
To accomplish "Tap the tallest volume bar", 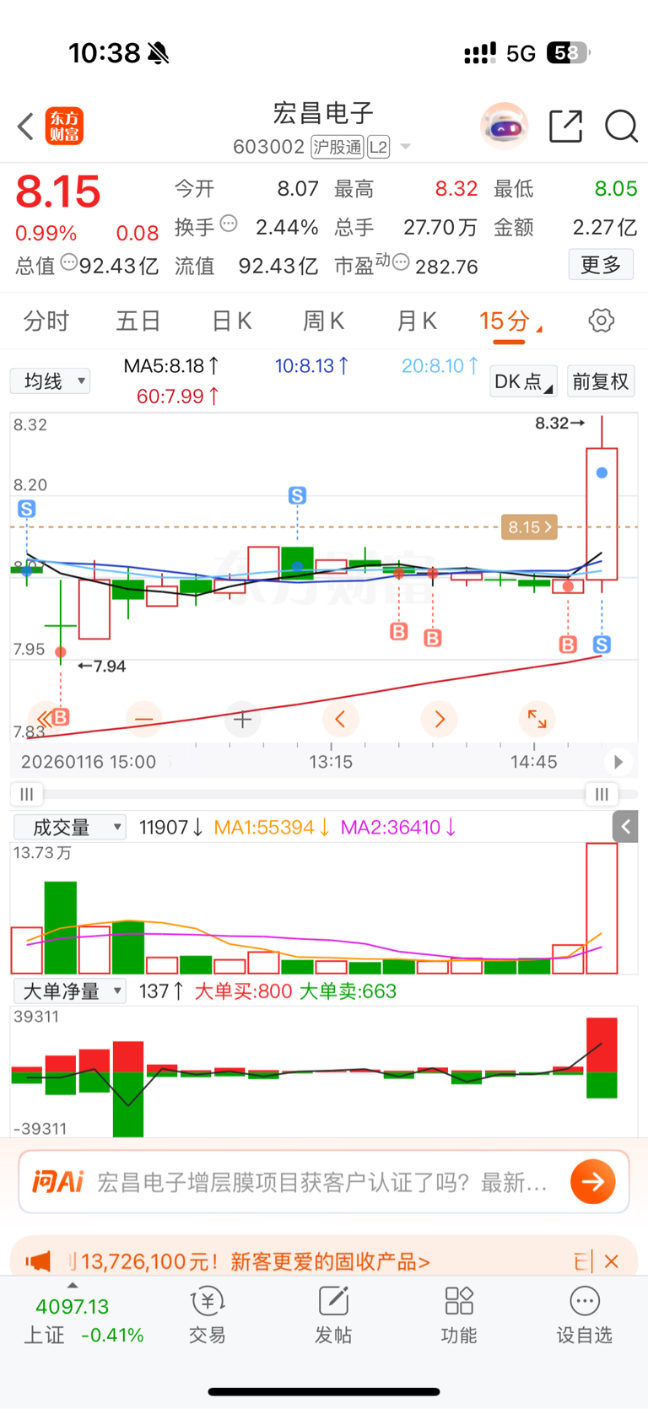I will (x=602, y=909).
